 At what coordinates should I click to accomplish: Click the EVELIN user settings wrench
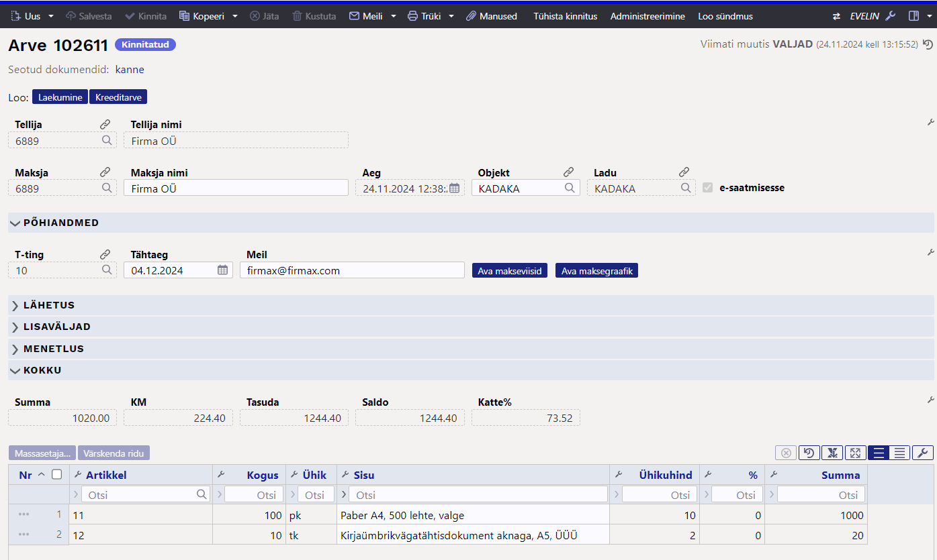(x=890, y=16)
